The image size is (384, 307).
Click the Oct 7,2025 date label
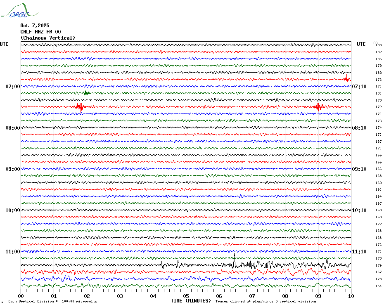pos(35,25)
